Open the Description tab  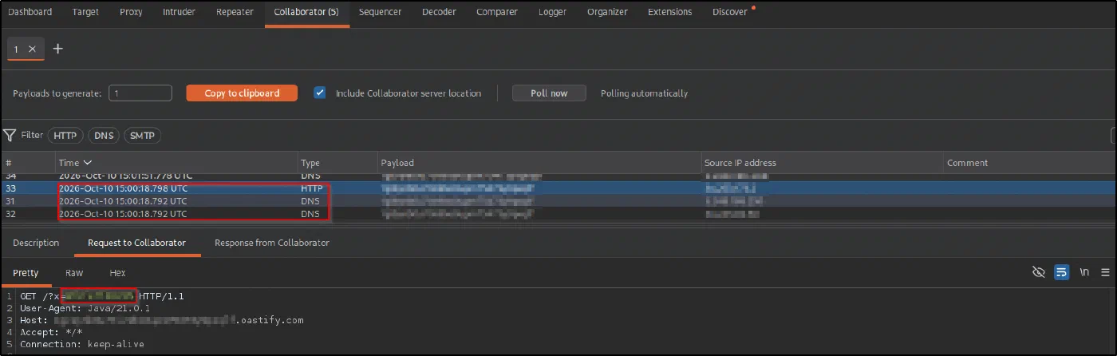click(36, 243)
